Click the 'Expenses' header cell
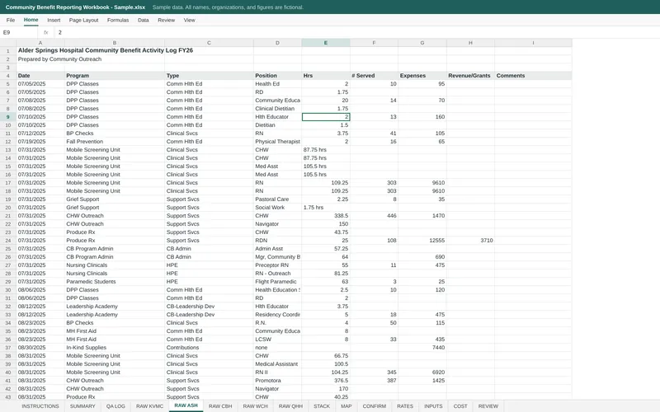The width and height of the screenshot is (660, 412). (422, 76)
